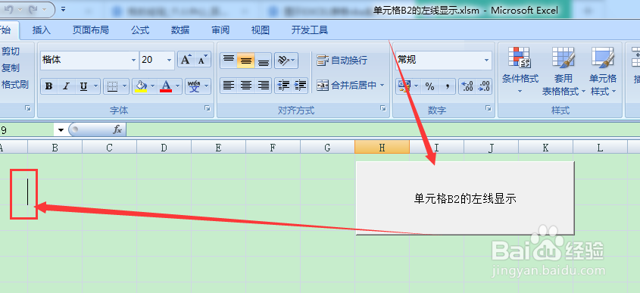640x293 pixels.
Task: Set middle vertical alignment
Action: (x=245, y=61)
